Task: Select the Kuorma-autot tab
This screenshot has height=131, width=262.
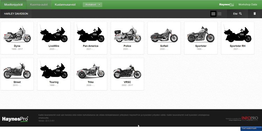Action: pos(39,5)
